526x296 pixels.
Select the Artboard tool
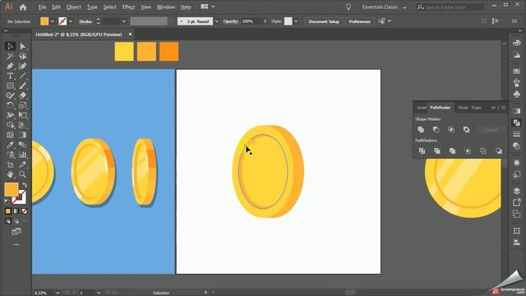[x=10, y=164]
